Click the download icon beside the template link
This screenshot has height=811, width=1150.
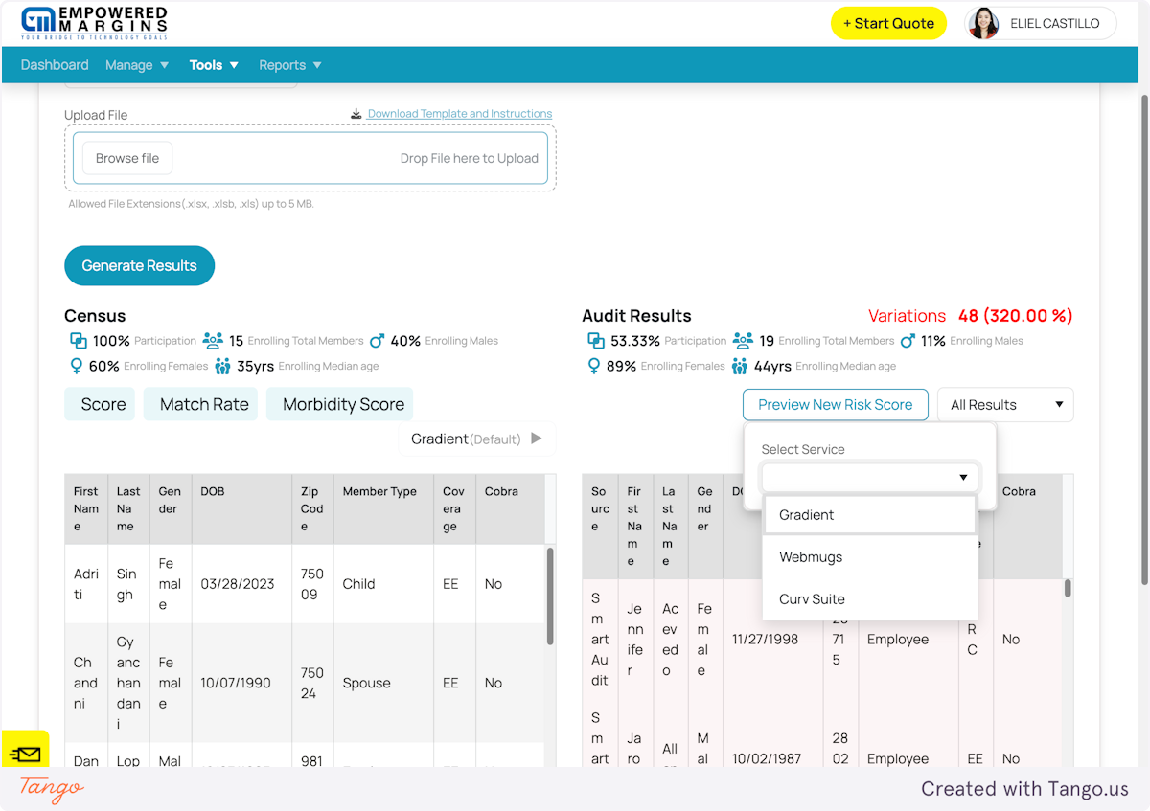pyautogui.click(x=356, y=114)
